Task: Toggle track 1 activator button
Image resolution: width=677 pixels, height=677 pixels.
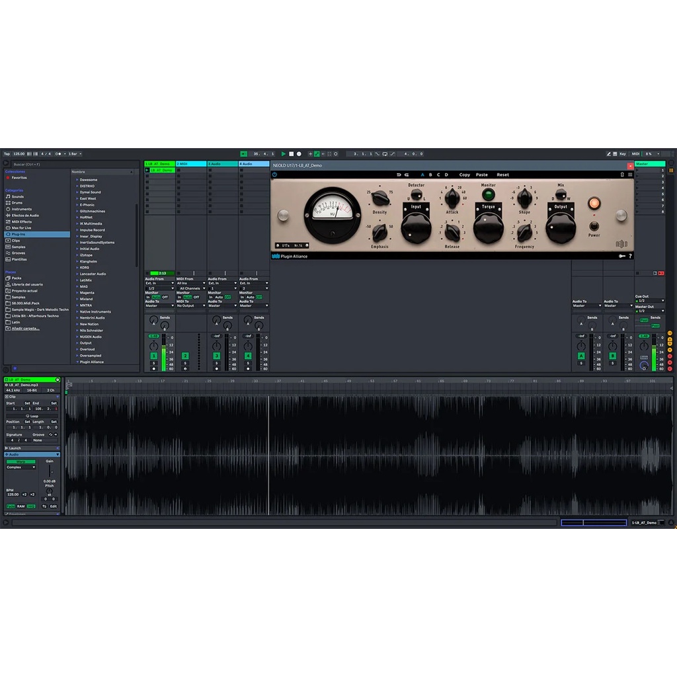Action: coord(153,356)
